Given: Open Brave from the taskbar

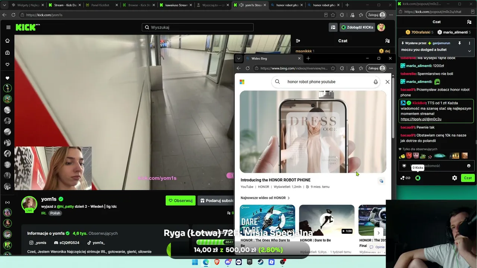Looking at the screenshot, I should [217, 262].
